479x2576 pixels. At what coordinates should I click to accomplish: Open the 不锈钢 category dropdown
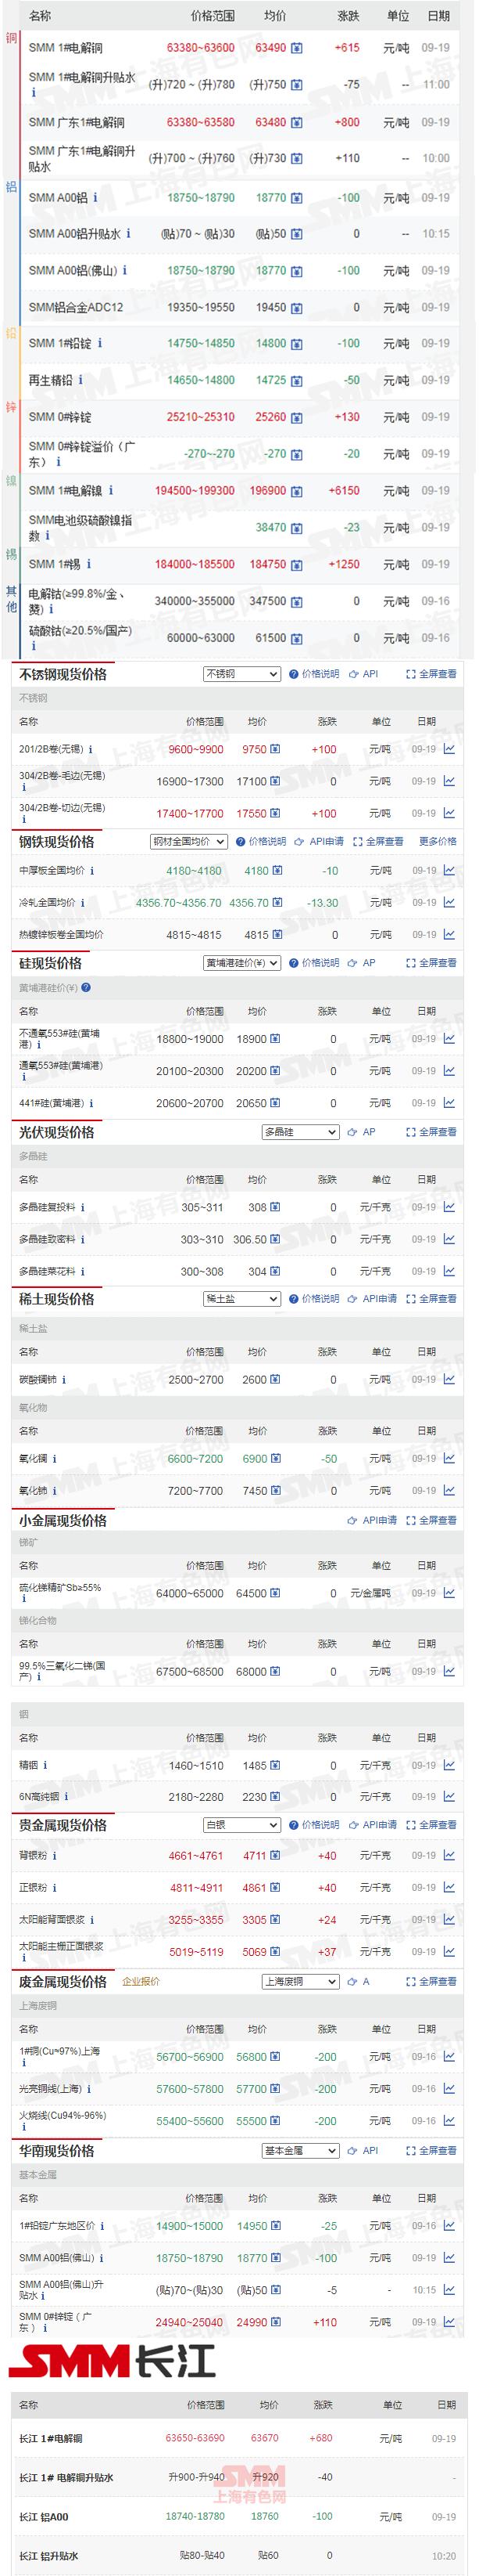tap(241, 674)
